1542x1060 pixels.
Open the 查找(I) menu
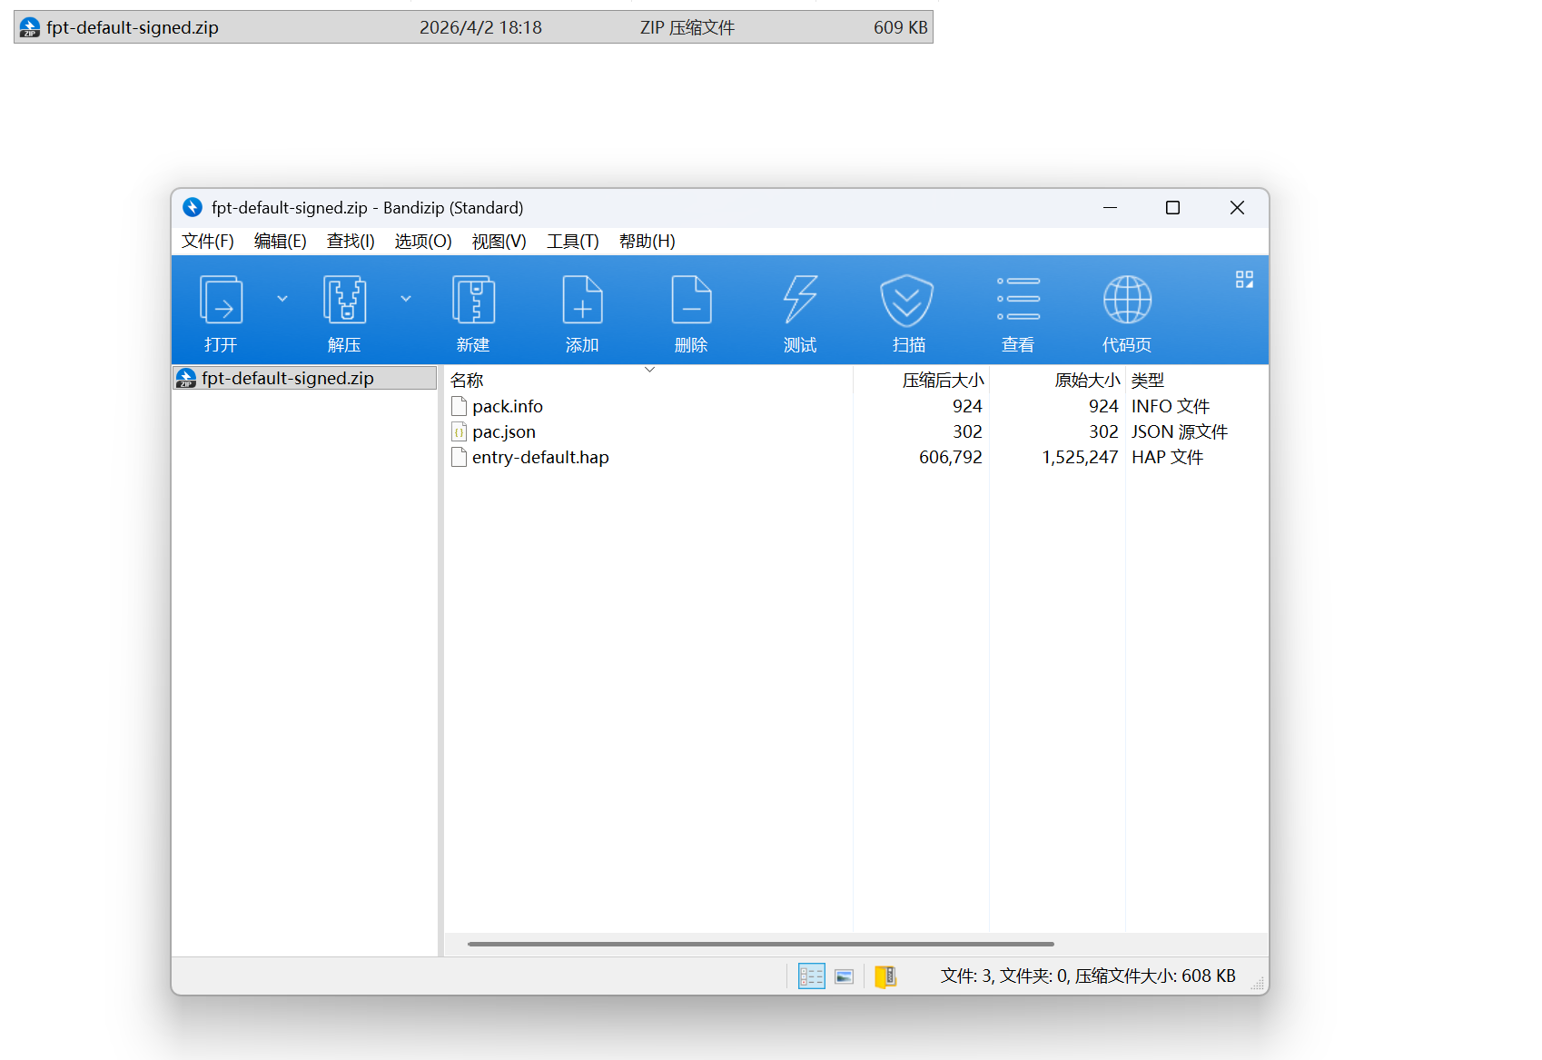point(351,241)
